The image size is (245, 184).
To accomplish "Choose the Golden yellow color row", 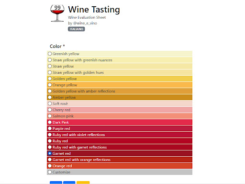I will [x=120, y=79].
